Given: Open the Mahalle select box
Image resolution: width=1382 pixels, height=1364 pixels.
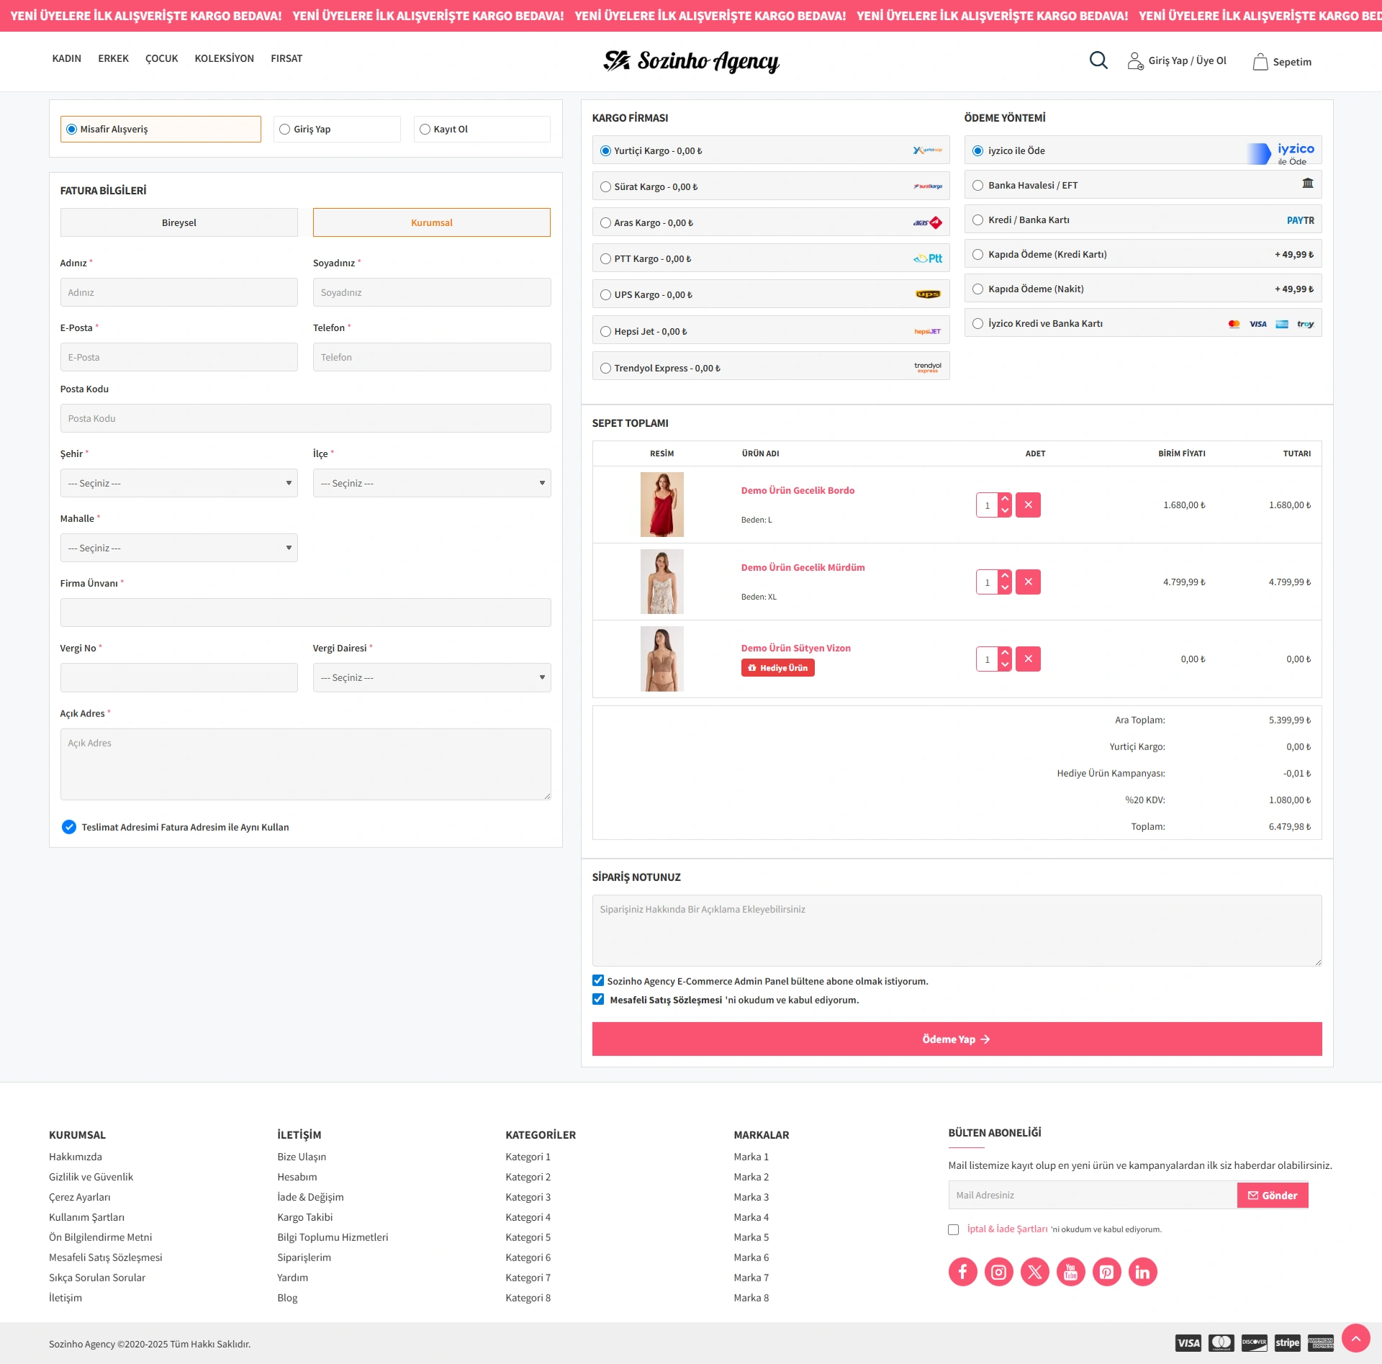Looking at the screenshot, I should (179, 548).
